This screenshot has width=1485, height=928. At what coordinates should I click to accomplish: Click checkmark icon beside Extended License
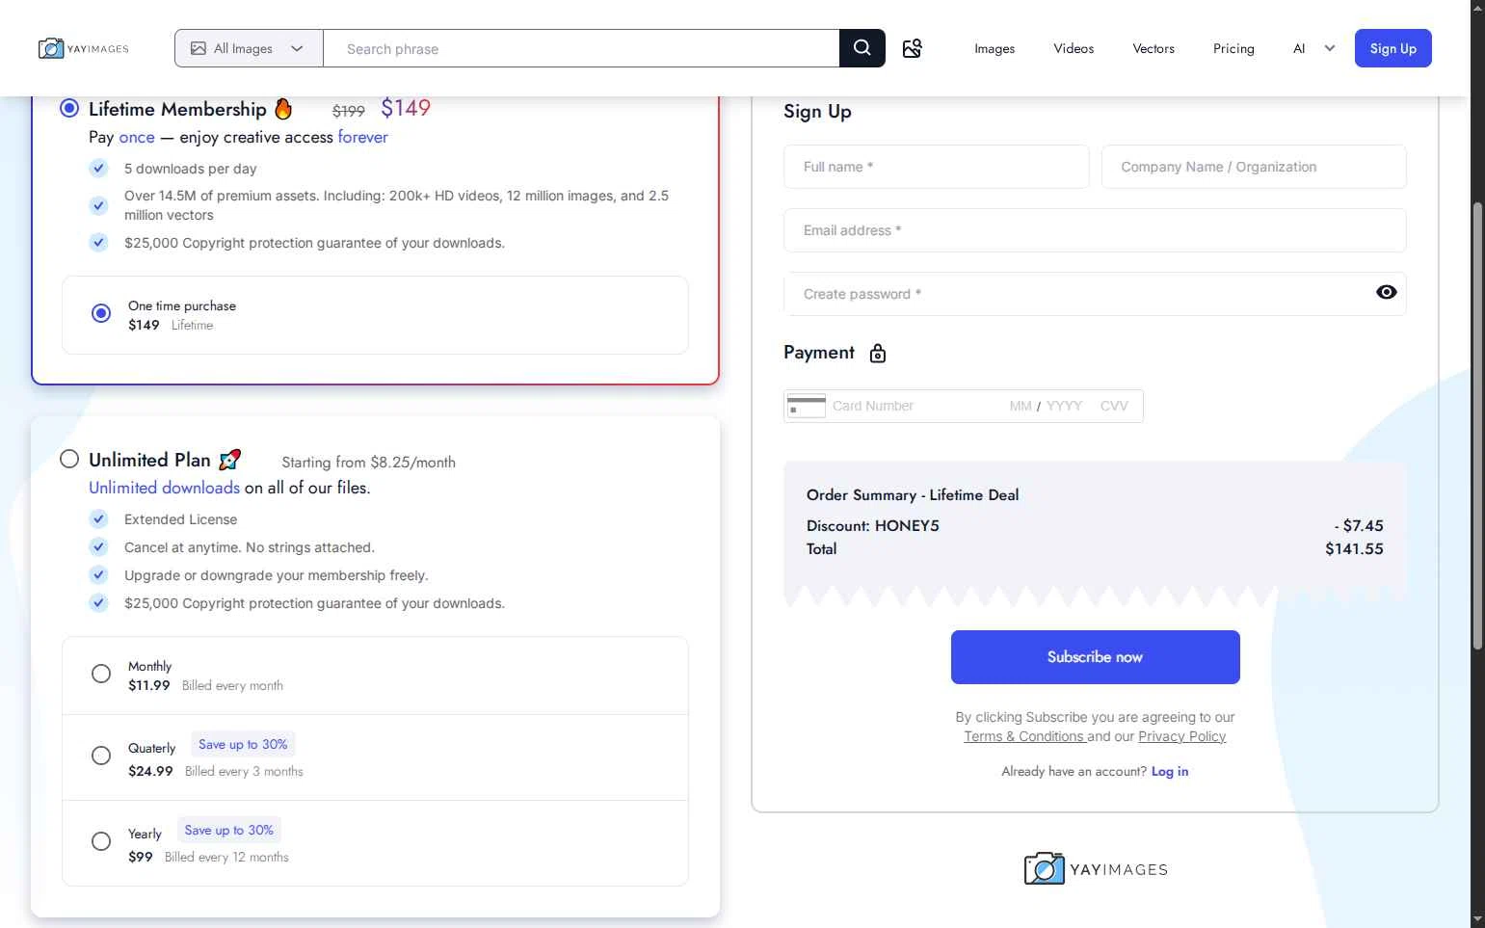98,519
